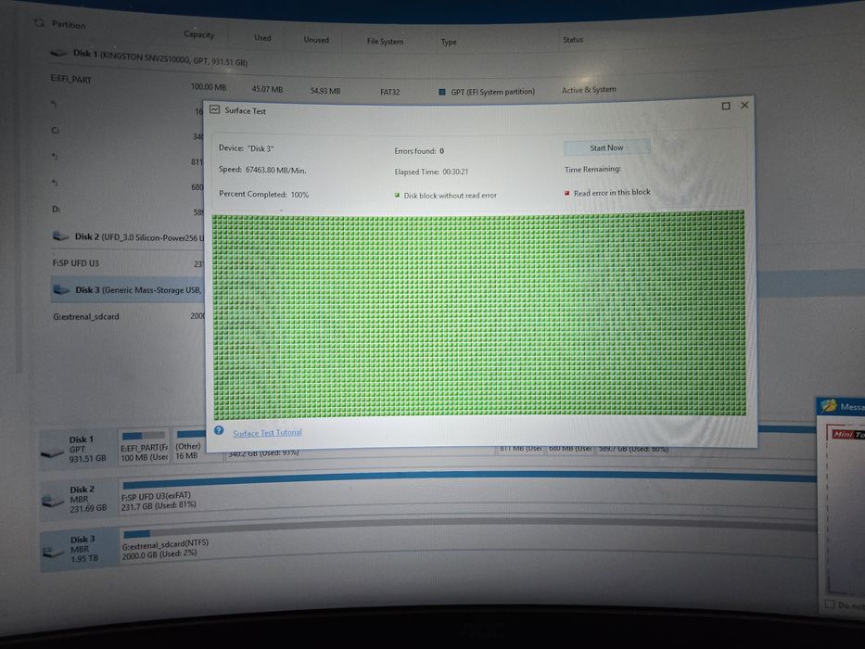Select Disk 2 Silicon-Power row in list
Screen dimensions: 865x649
(128, 237)
